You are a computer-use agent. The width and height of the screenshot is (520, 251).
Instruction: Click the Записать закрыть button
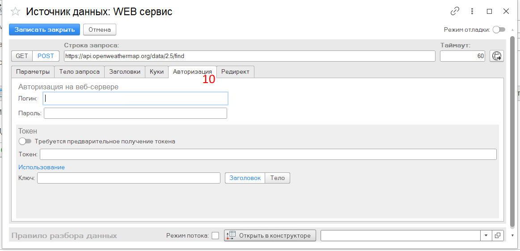pos(44,29)
